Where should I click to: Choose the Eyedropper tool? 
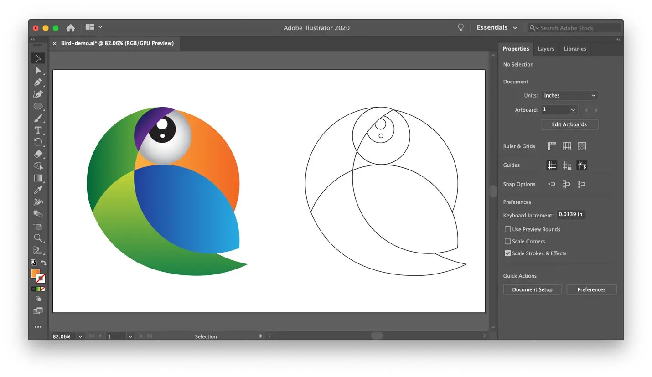(38, 190)
